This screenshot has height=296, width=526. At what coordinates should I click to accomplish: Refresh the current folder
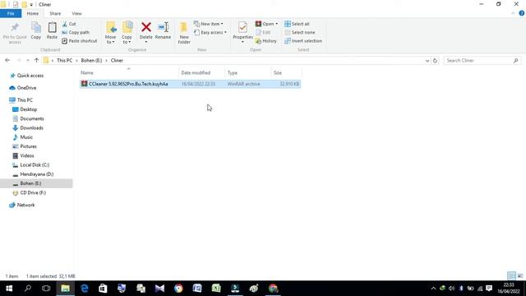[435, 61]
